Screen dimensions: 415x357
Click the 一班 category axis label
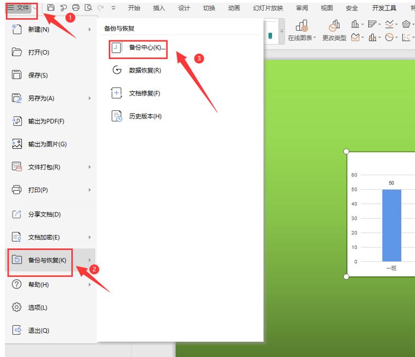[391, 268]
